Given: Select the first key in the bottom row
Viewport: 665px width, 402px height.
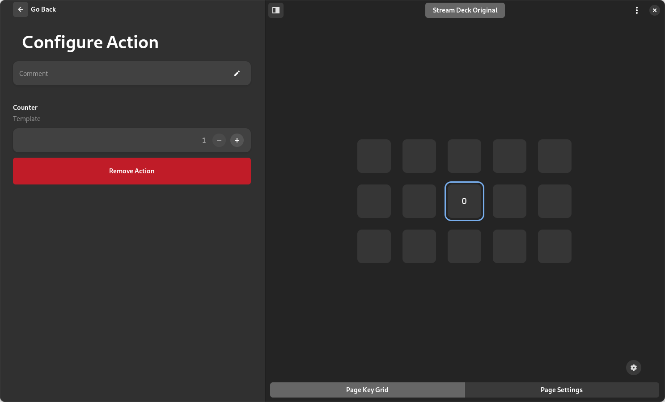Looking at the screenshot, I should pyautogui.click(x=374, y=246).
